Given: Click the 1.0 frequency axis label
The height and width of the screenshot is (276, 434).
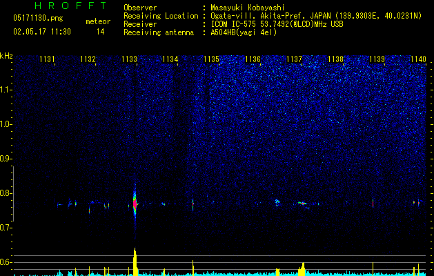Looking at the screenshot, I should pyautogui.click(x=6, y=124).
